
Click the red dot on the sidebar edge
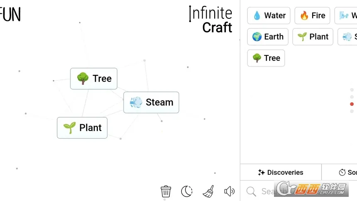pyautogui.click(x=352, y=104)
